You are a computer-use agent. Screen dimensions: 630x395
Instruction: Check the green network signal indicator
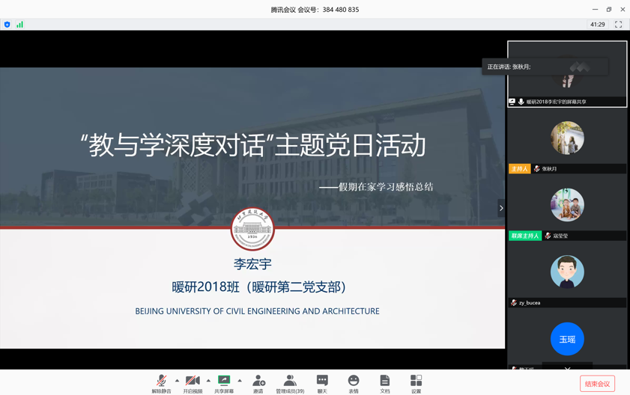[x=19, y=25]
